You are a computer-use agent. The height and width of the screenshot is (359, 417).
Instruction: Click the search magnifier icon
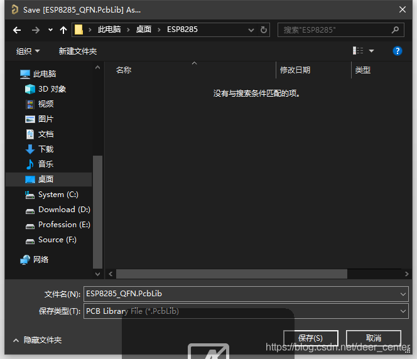(x=395, y=29)
